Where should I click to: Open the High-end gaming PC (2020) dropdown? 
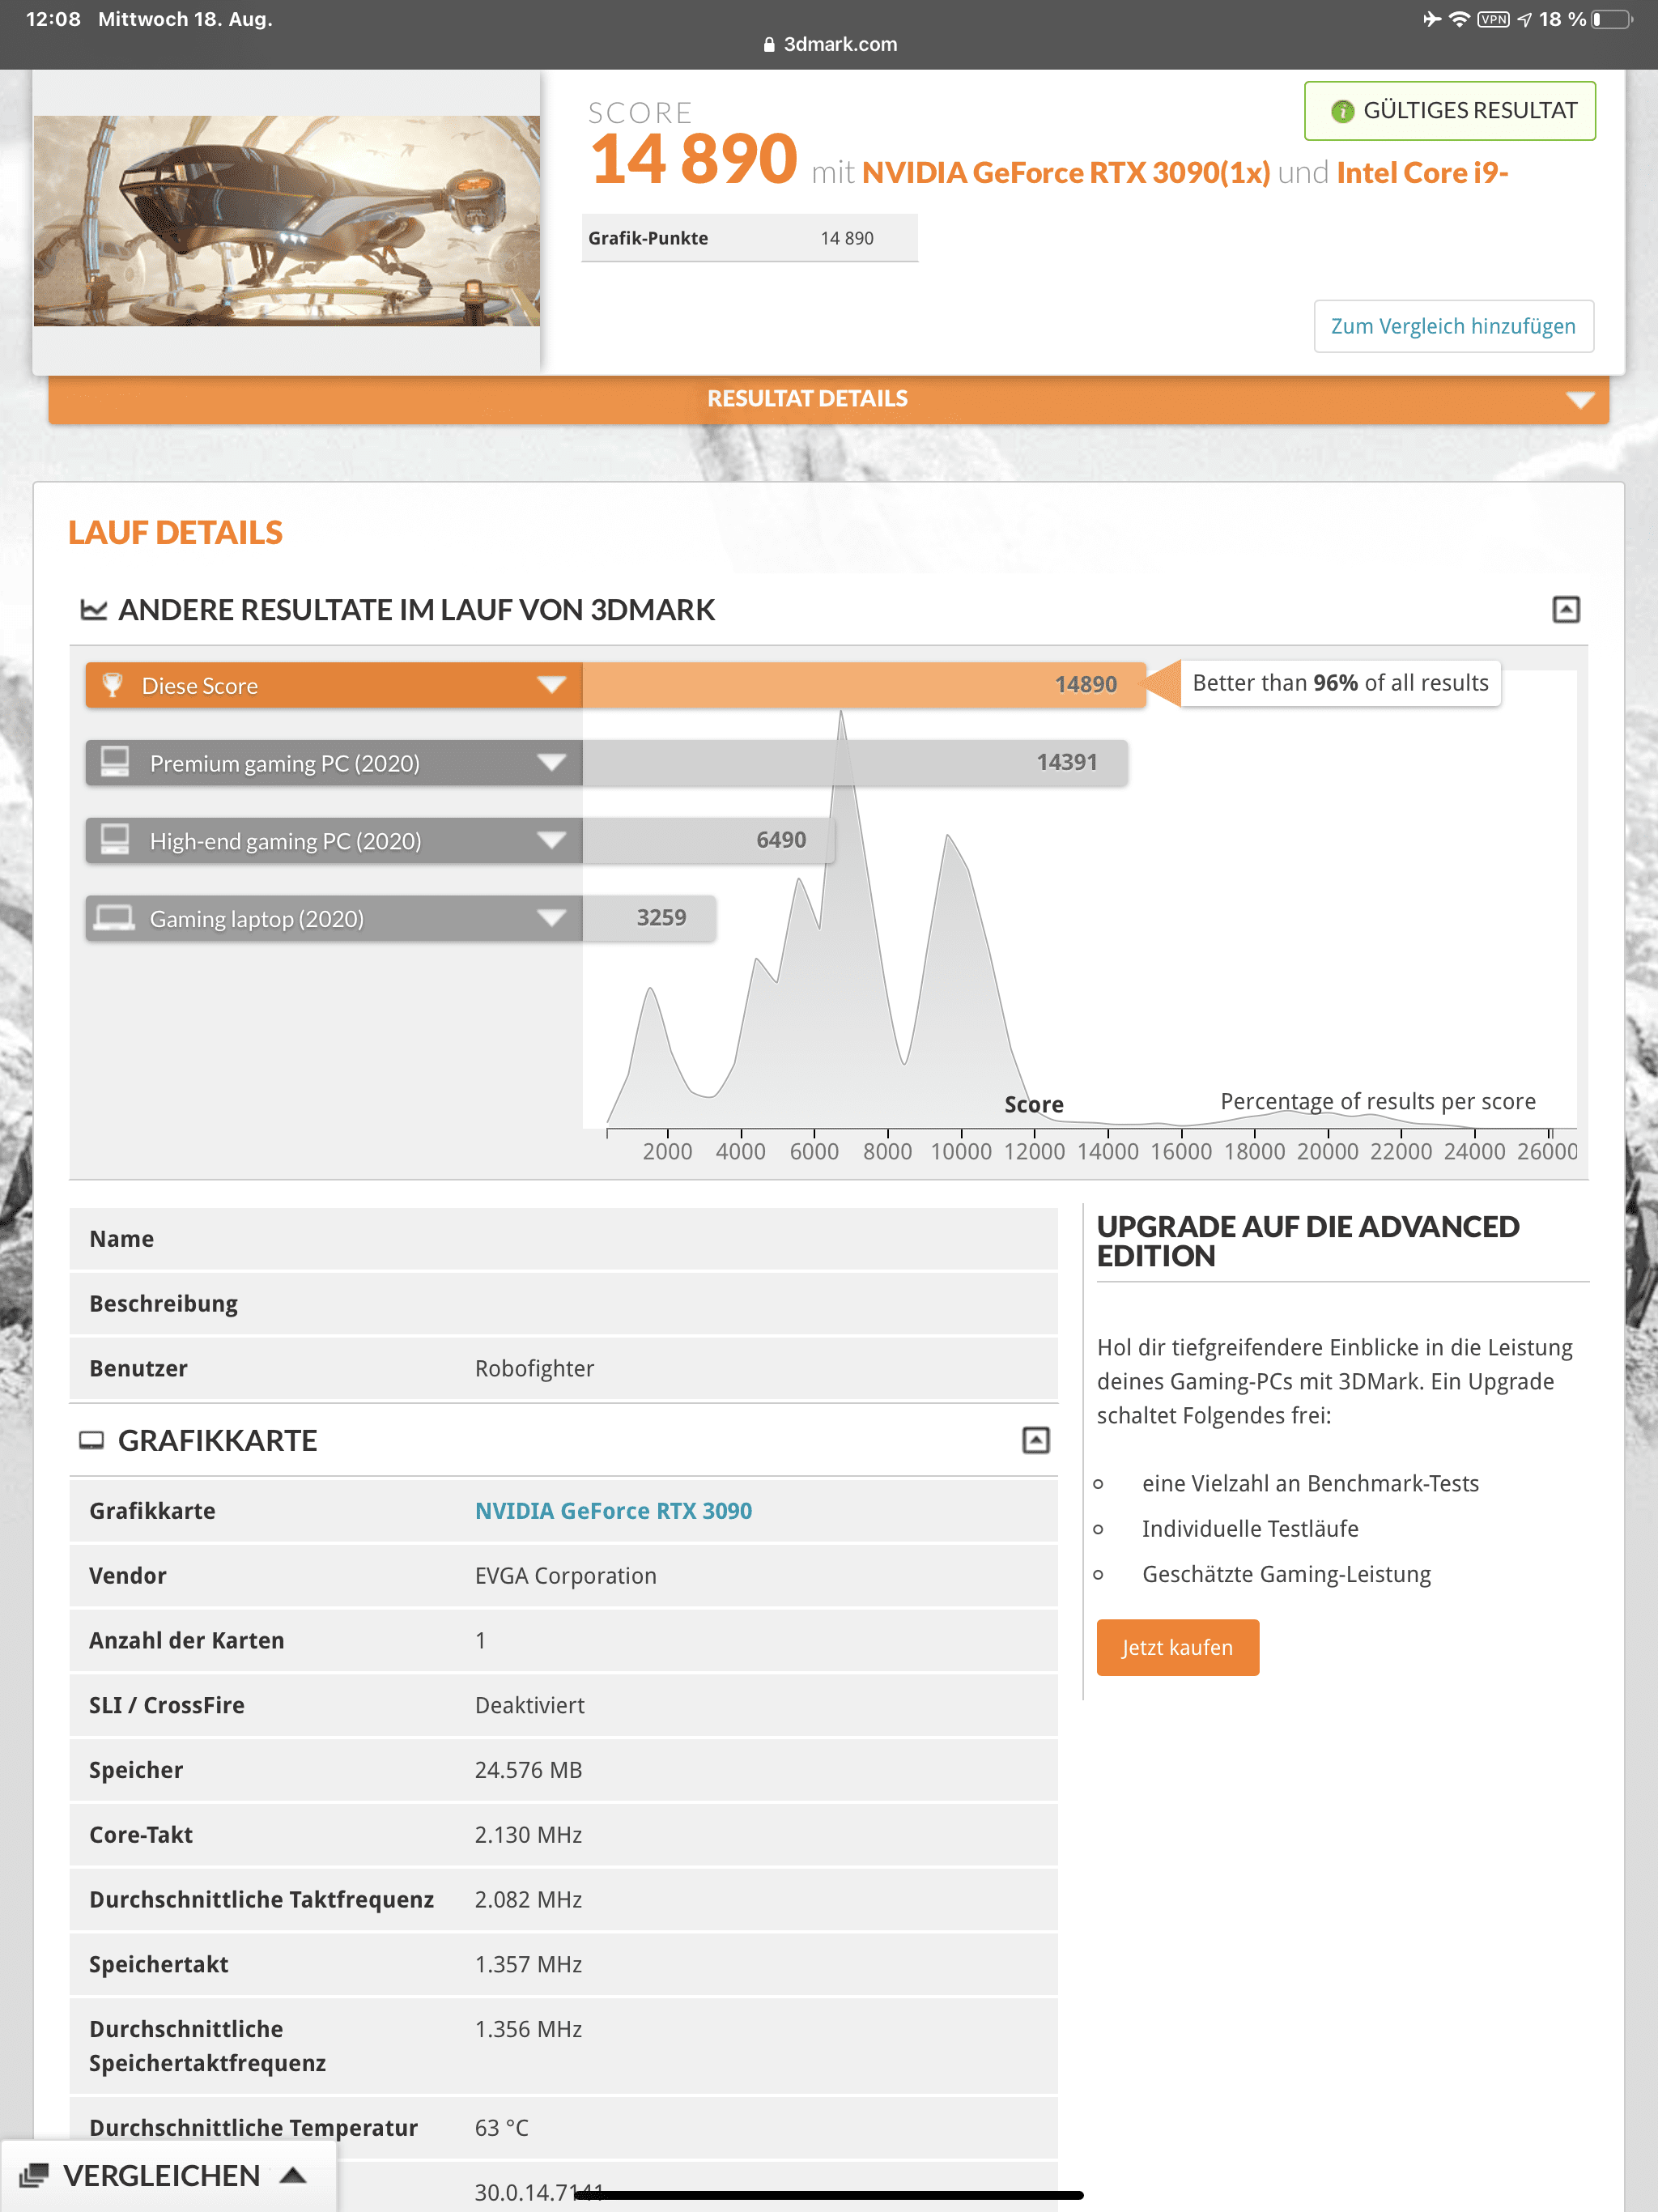(x=551, y=840)
